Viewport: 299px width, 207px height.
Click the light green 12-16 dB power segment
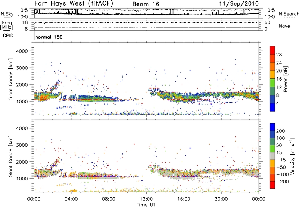(272, 83)
